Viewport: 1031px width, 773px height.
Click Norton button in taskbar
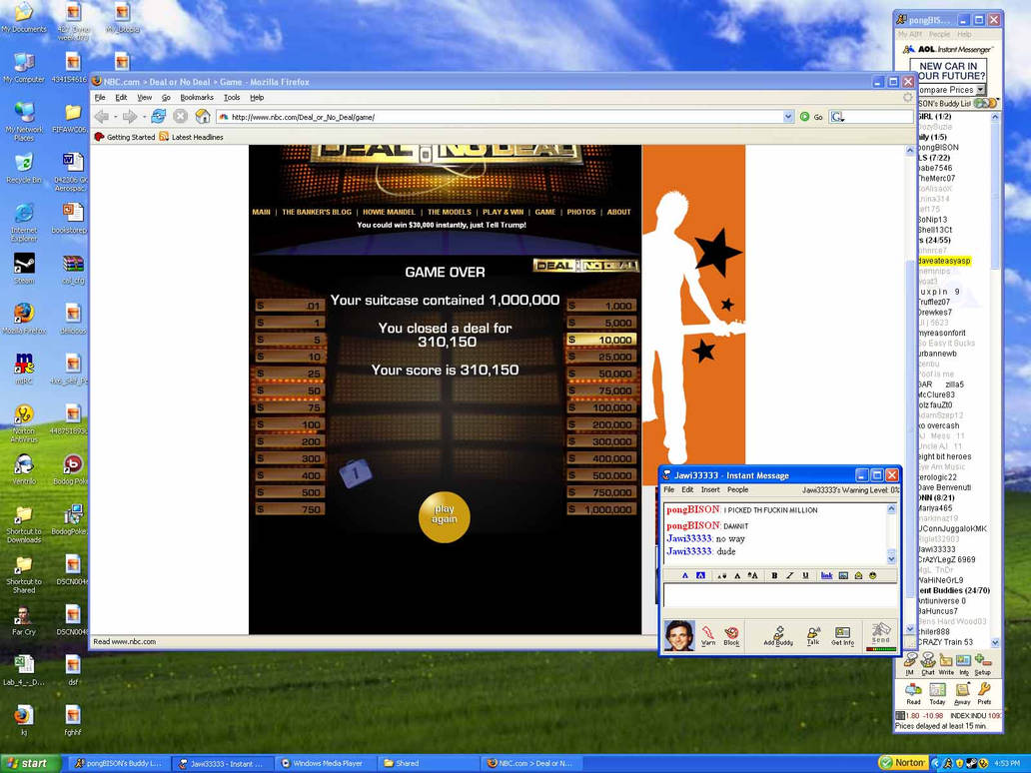click(x=903, y=763)
